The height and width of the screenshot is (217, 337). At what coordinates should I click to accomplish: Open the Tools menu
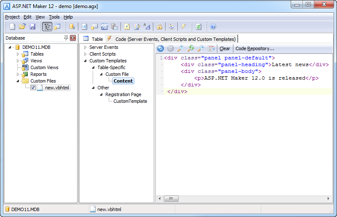(x=54, y=17)
